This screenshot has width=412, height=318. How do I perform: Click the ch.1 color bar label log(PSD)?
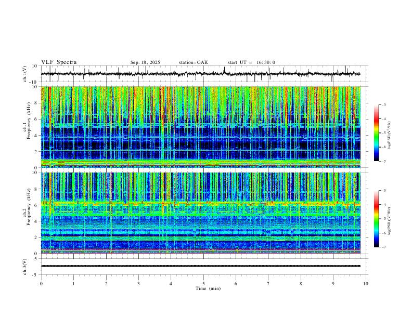tap(390, 136)
